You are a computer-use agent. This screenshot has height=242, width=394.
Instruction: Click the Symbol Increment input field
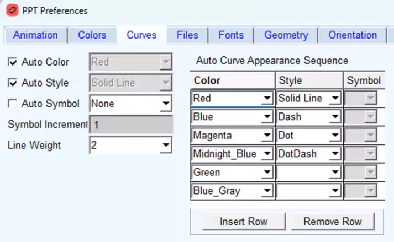click(x=130, y=125)
